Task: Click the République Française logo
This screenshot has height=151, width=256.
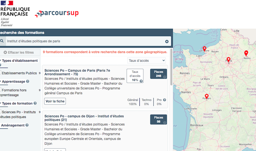Action: [15, 14]
